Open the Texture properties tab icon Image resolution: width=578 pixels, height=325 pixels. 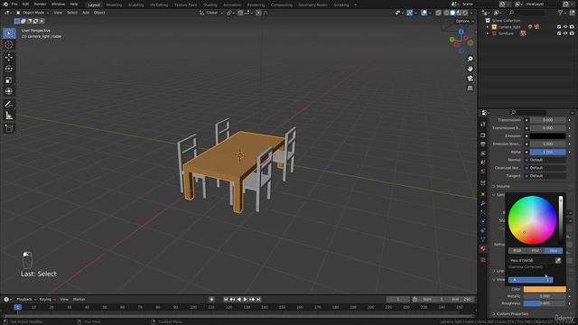click(483, 260)
